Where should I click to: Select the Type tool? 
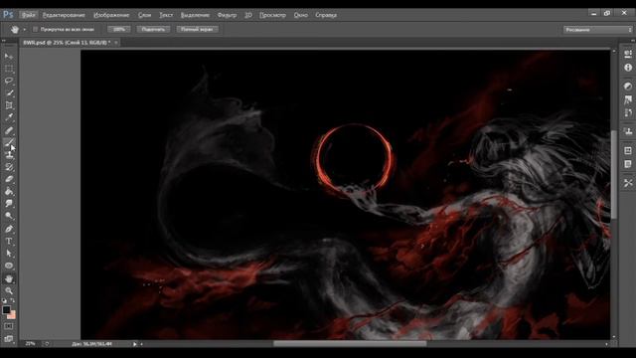9,241
